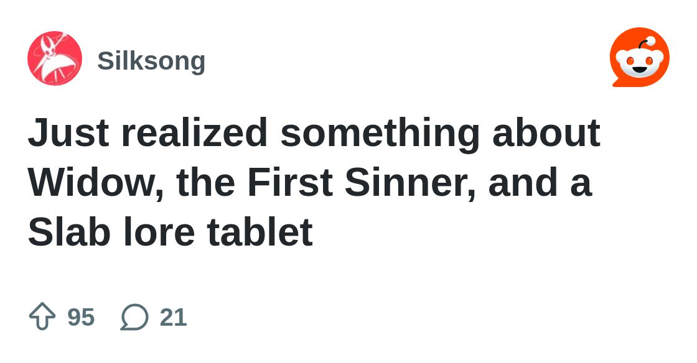
Task: Click the Just realized something about line
Action: point(314,132)
